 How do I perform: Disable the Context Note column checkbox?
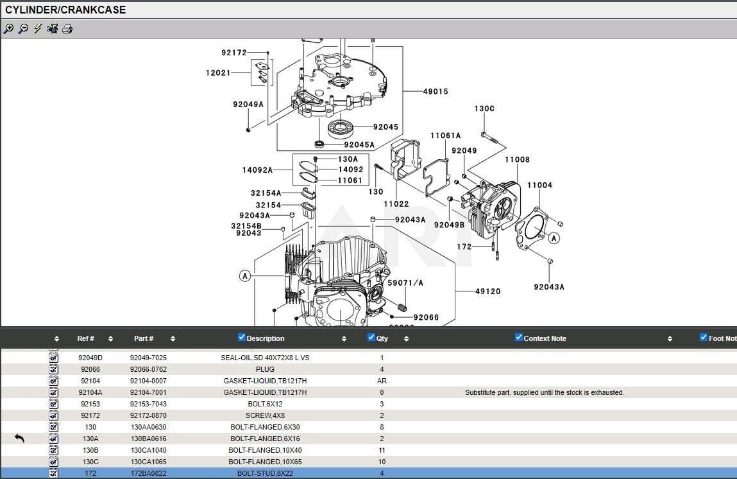click(x=519, y=338)
